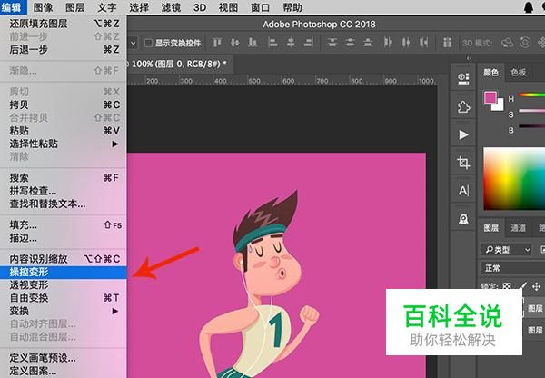Switch to the 颜色 panel tab
Image resolution: width=545 pixels, height=378 pixels.
coord(490,73)
